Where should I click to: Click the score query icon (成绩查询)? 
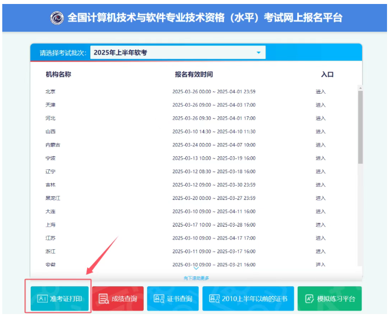tap(103, 299)
